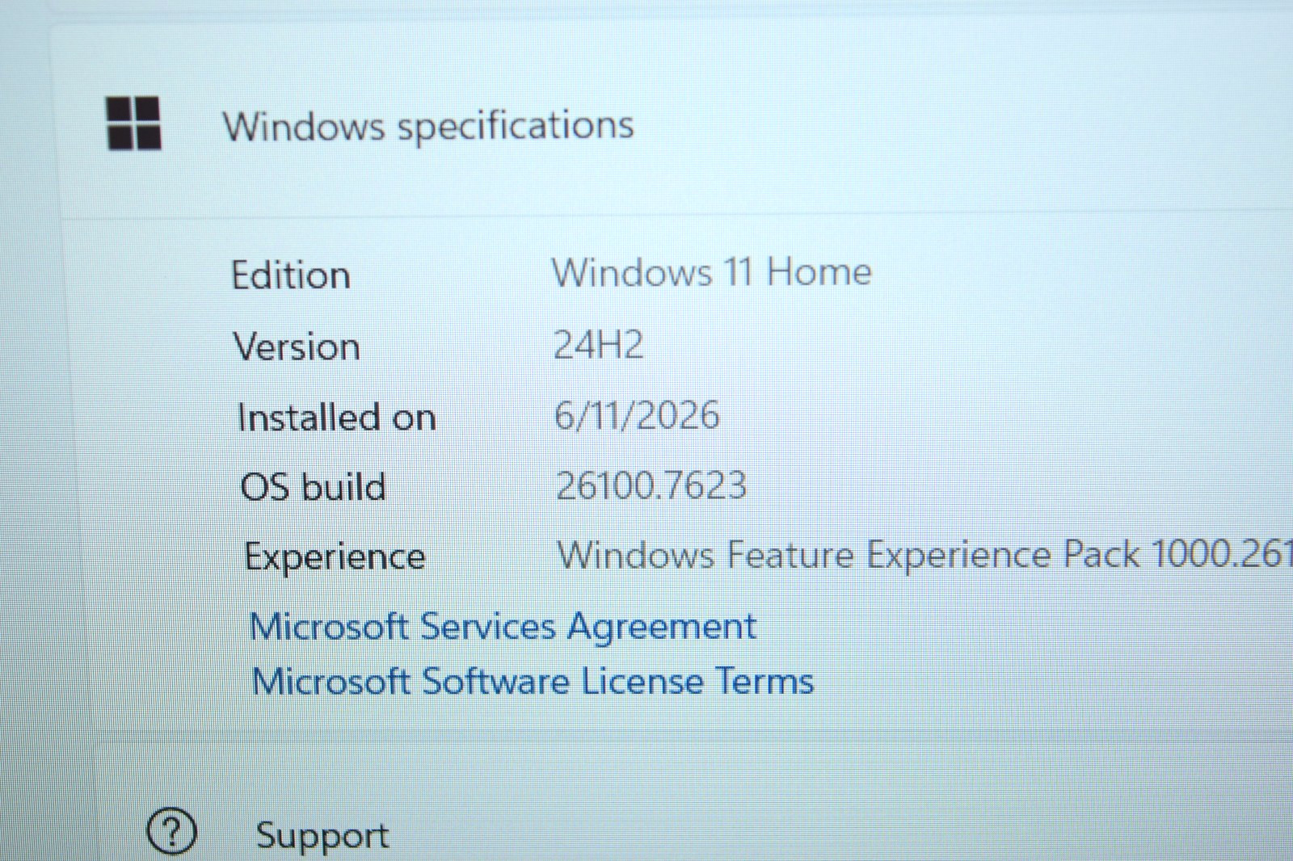Select the Windows 11 Home value

[x=712, y=272]
